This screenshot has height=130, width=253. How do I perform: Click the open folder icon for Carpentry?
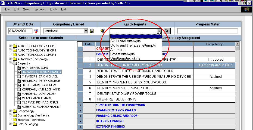click(15, 63)
